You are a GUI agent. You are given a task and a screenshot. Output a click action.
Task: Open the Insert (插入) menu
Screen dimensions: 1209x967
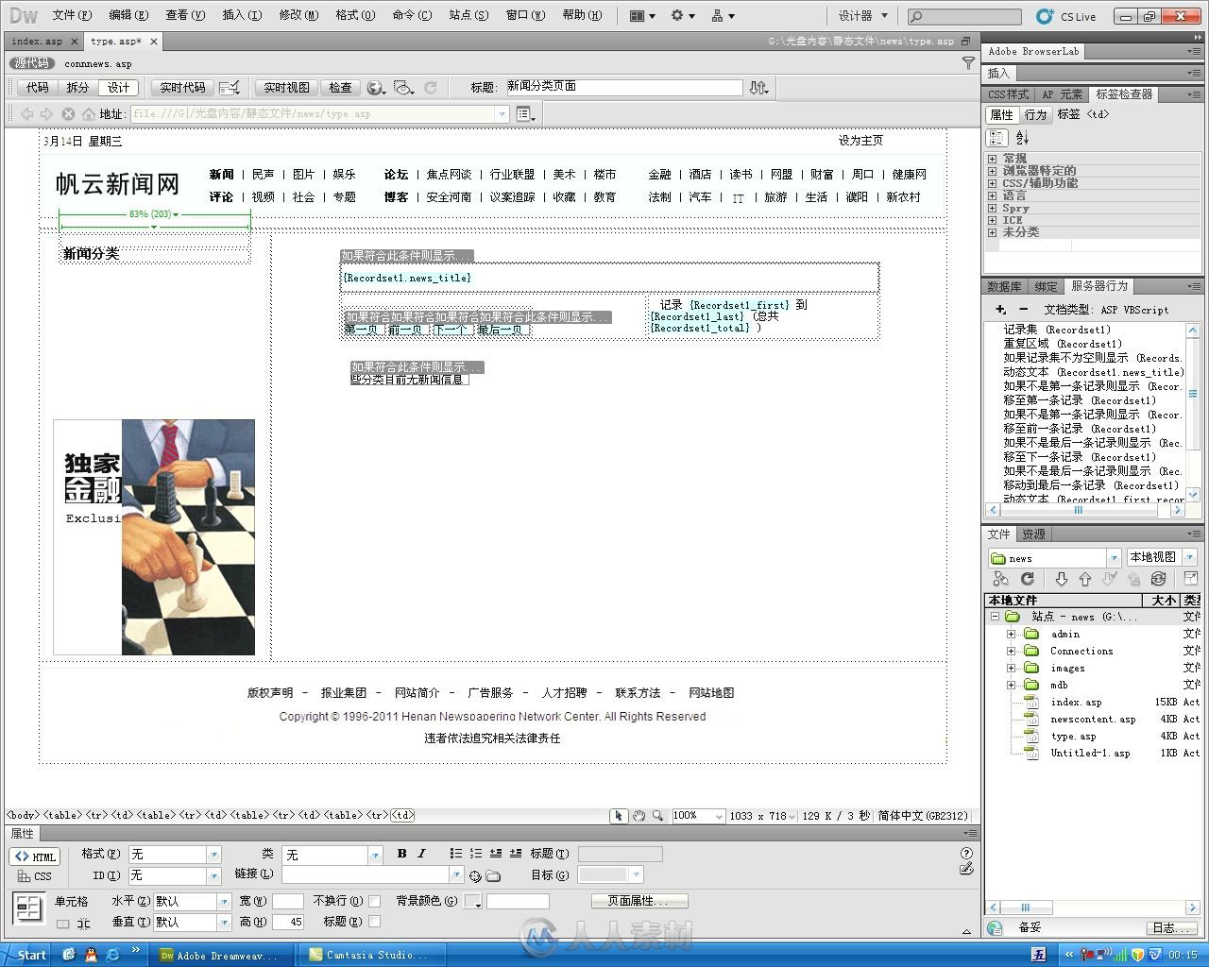tap(242, 15)
